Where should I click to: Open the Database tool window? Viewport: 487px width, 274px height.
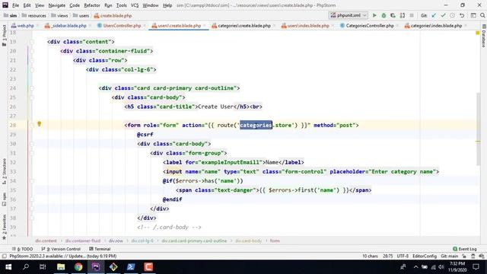[x=484, y=37]
